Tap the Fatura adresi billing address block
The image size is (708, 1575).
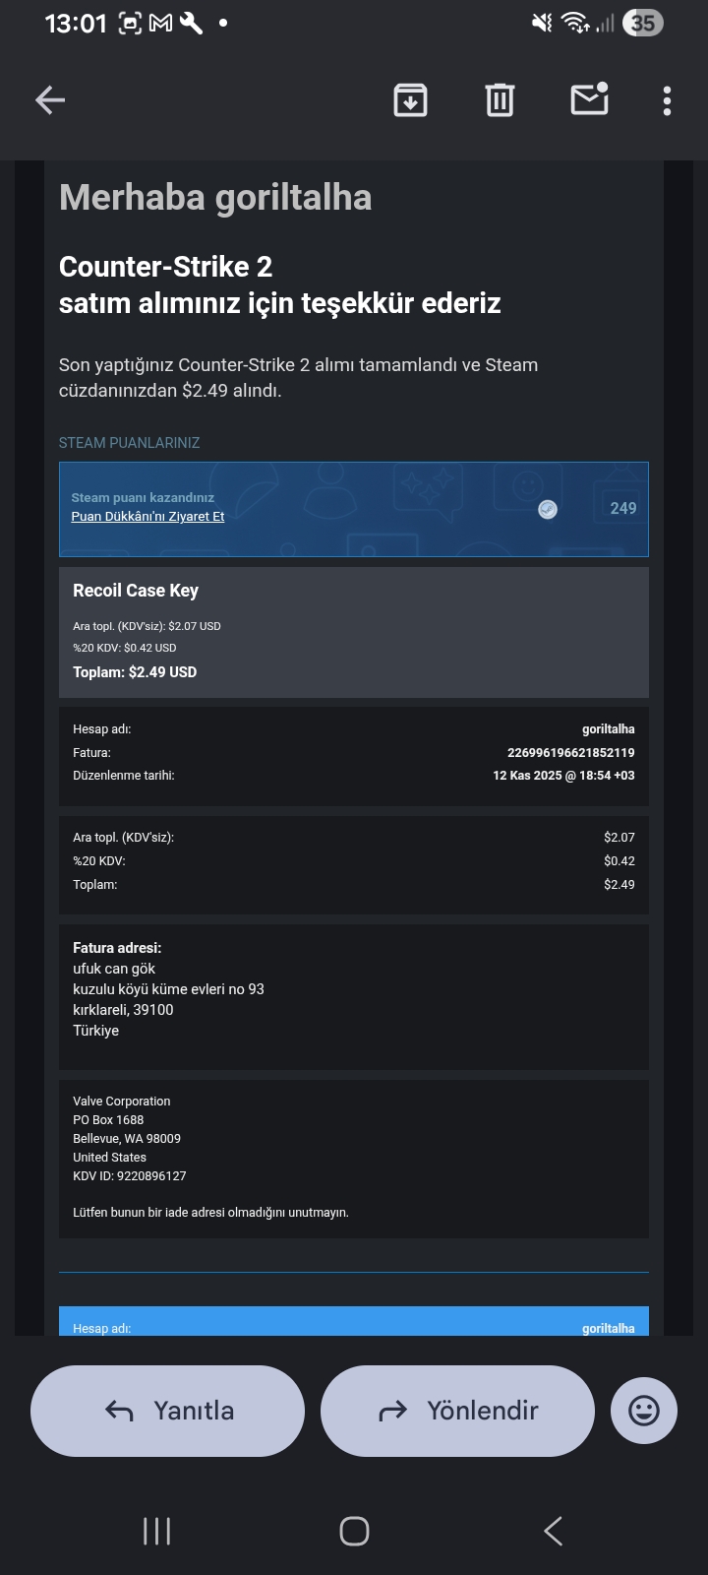coord(354,997)
